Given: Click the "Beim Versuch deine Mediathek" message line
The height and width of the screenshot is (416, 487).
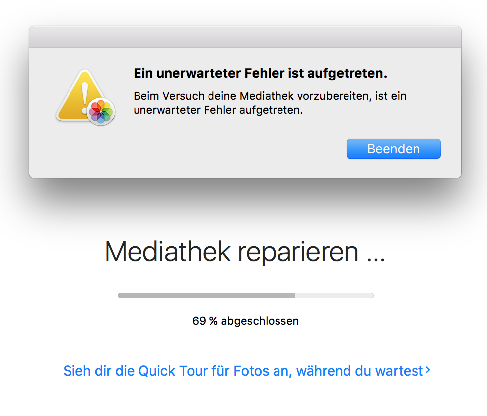Looking at the screenshot, I should [270, 96].
